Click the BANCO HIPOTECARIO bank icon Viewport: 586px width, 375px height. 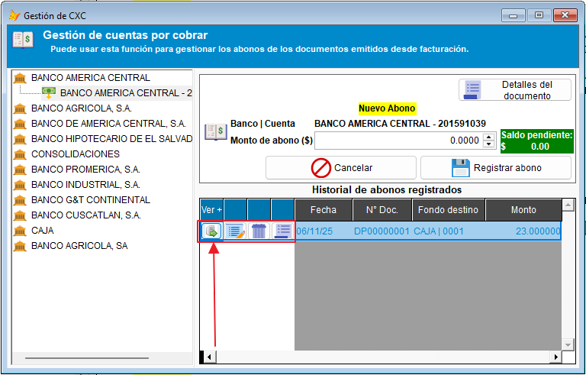pos(20,139)
